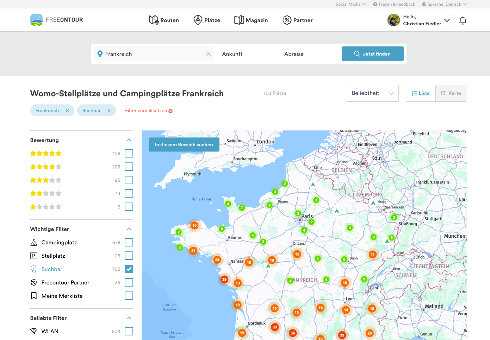The height and width of the screenshot is (340, 490).
Task: Click the Frankreich location input
Action: [x=154, y=54]
